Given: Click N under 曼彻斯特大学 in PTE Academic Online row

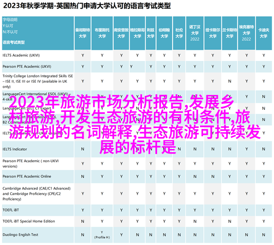Looking at the screenshot, I should click(83, 176).
